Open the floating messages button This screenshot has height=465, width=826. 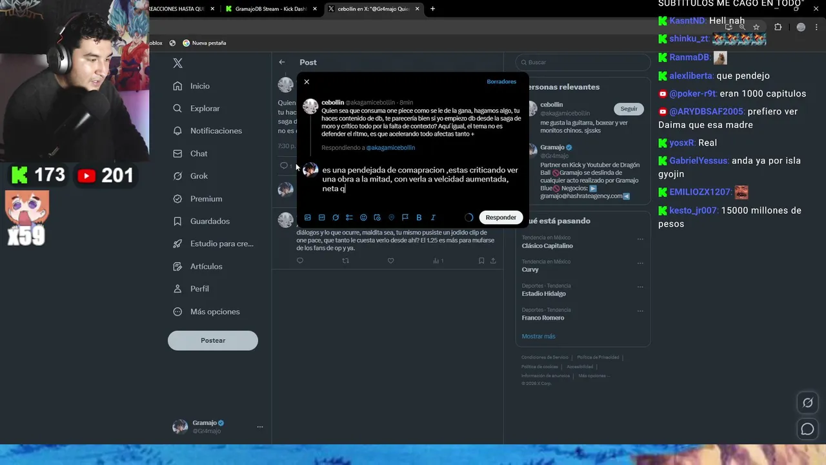807,429
